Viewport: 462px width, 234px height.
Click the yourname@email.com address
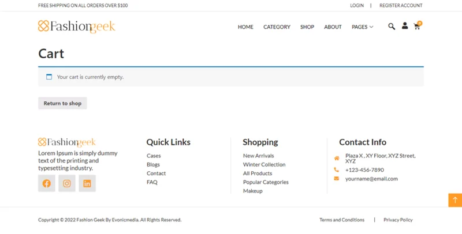[x=371, y=179]
